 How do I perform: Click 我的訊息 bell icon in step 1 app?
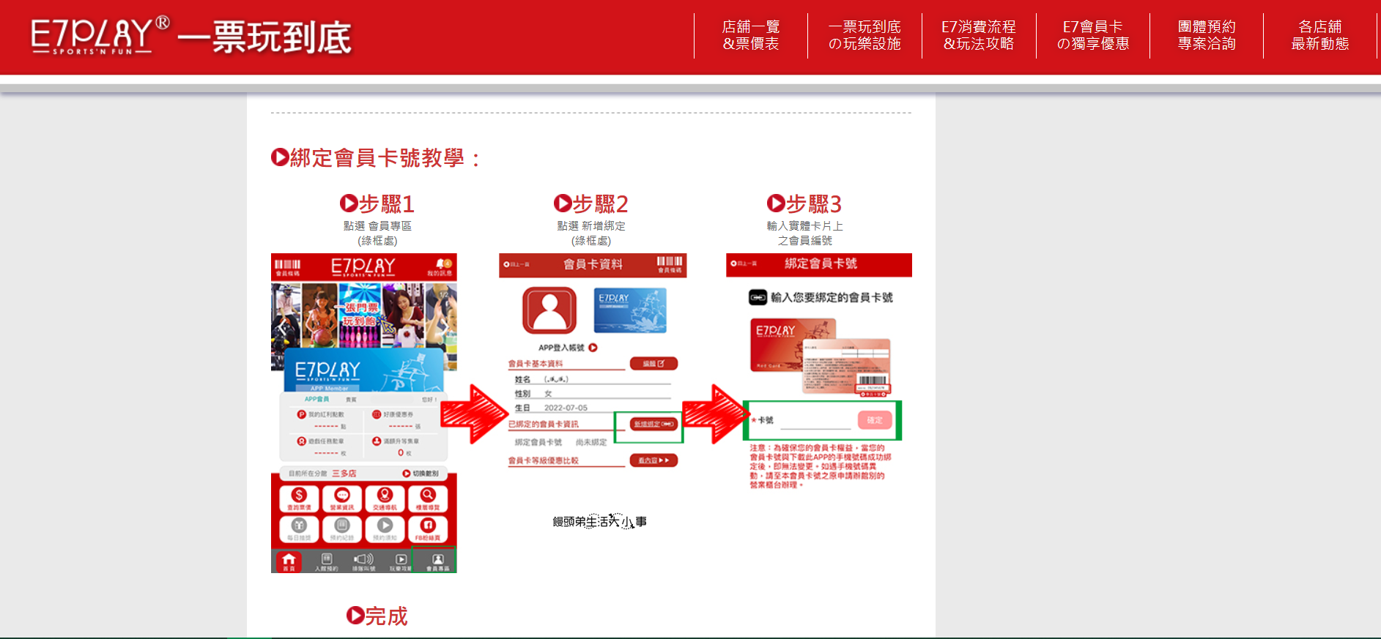click(x=441, y=266)
